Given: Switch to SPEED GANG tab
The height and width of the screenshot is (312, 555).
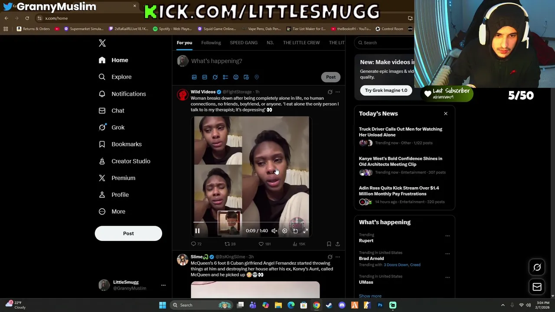Looking at the screenshot, I should (244, 43).
